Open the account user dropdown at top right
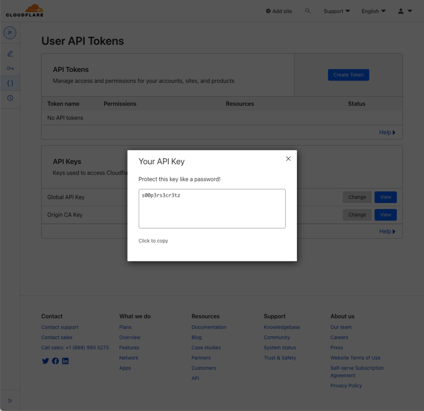 click(405, 11)
